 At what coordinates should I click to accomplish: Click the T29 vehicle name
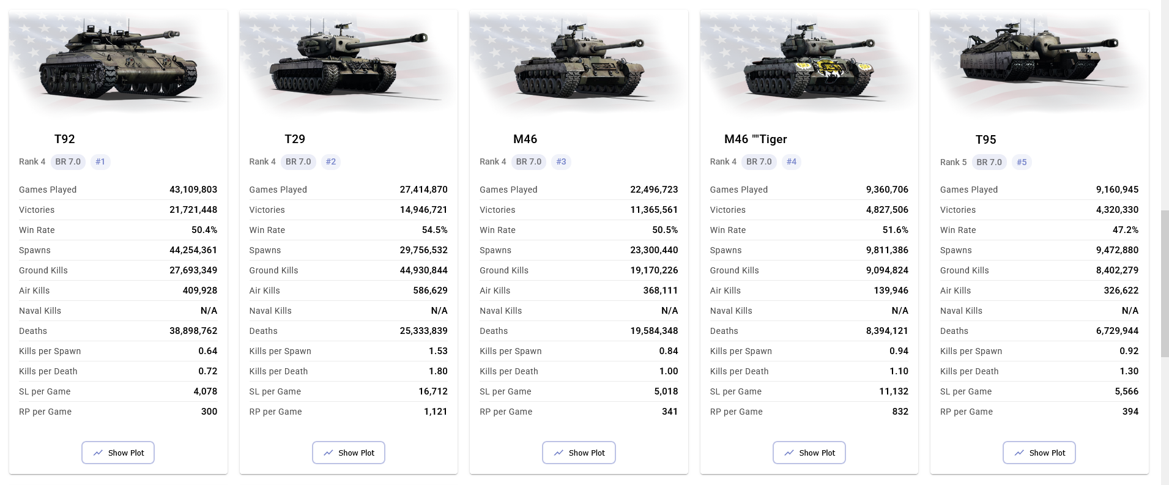(295, 139)
